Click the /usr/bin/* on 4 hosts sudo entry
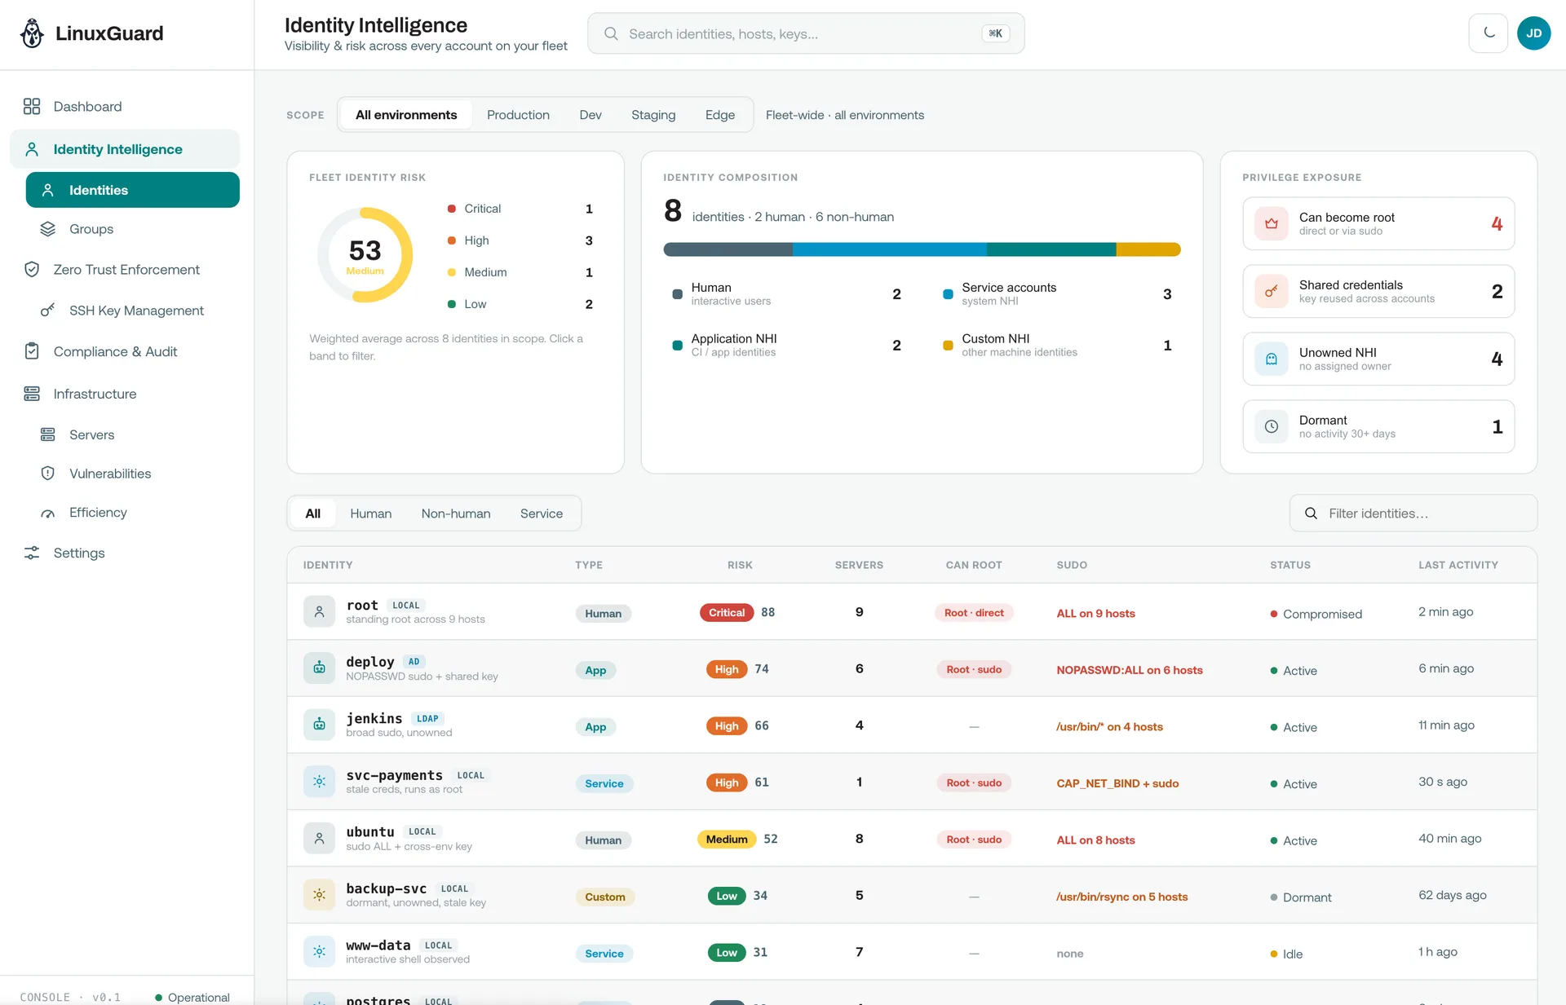The image size is (1566, 1005). pyautogui.click(x=1109, y=726)
